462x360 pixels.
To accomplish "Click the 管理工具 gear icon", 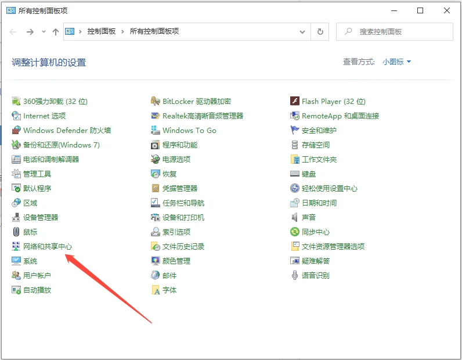I will pyautogui.click(x=16, y=174).
